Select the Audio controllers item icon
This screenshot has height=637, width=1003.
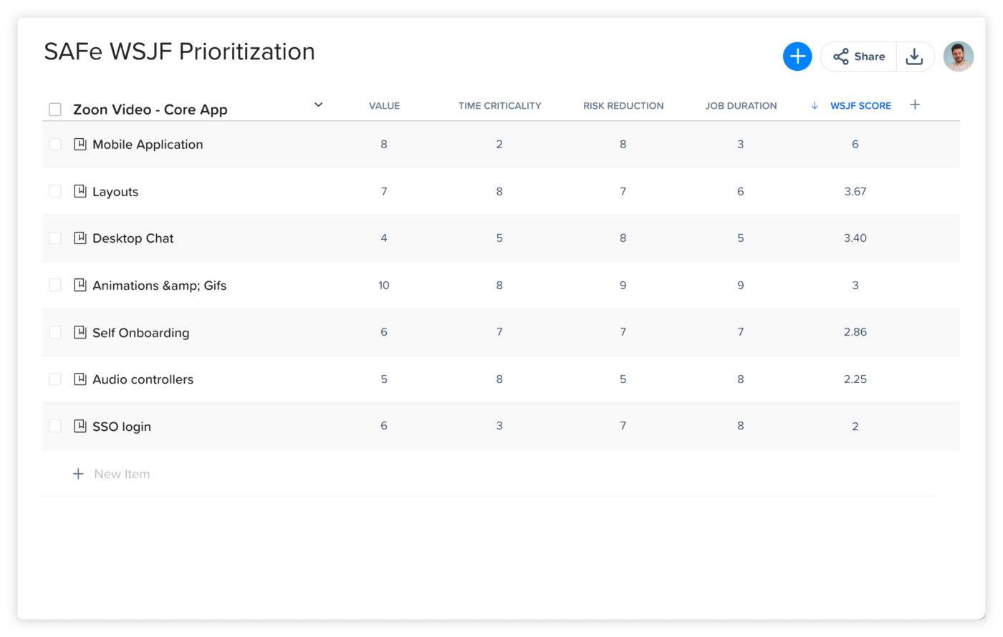point(80,379)
